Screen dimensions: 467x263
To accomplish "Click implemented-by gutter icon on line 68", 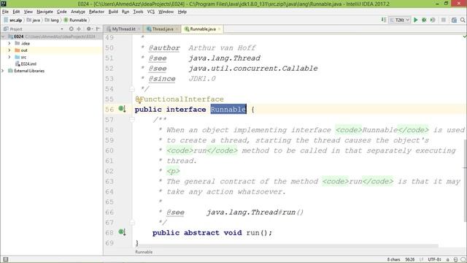I will (122, 232).
